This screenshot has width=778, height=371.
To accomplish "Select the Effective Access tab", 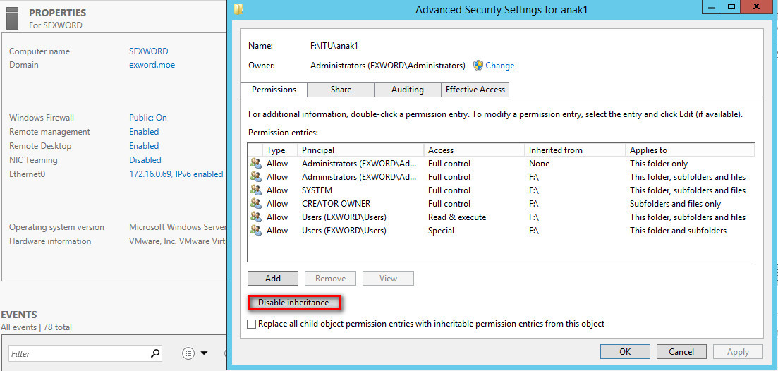I will pos(475,90).
